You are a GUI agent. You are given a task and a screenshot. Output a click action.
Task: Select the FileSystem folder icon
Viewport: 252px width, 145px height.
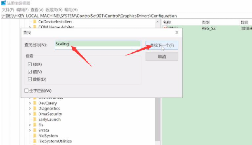click(x=35, y=136)
